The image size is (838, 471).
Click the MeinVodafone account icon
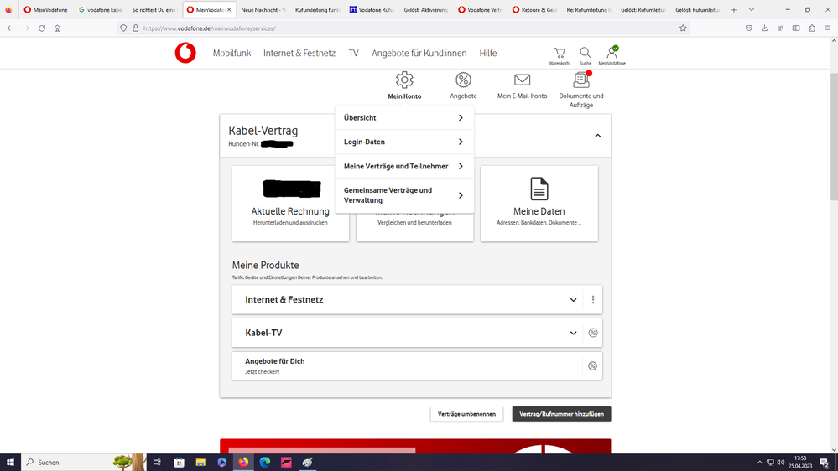pos(612,55)
